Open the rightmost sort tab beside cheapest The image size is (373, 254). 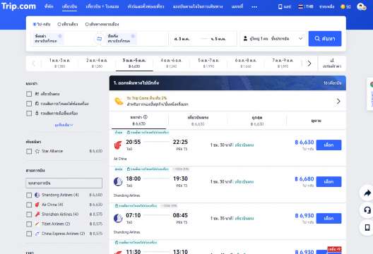(x=316, y=121)
